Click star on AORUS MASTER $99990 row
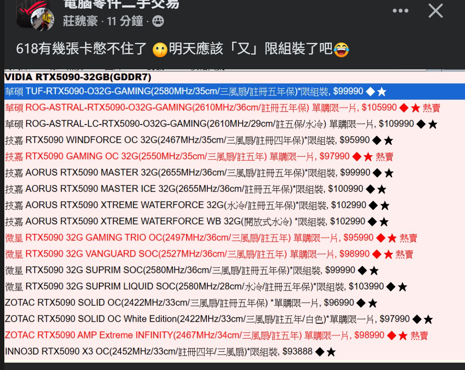Image resolution: width=465 pixels, height=370 pixels. click(389, 173)
